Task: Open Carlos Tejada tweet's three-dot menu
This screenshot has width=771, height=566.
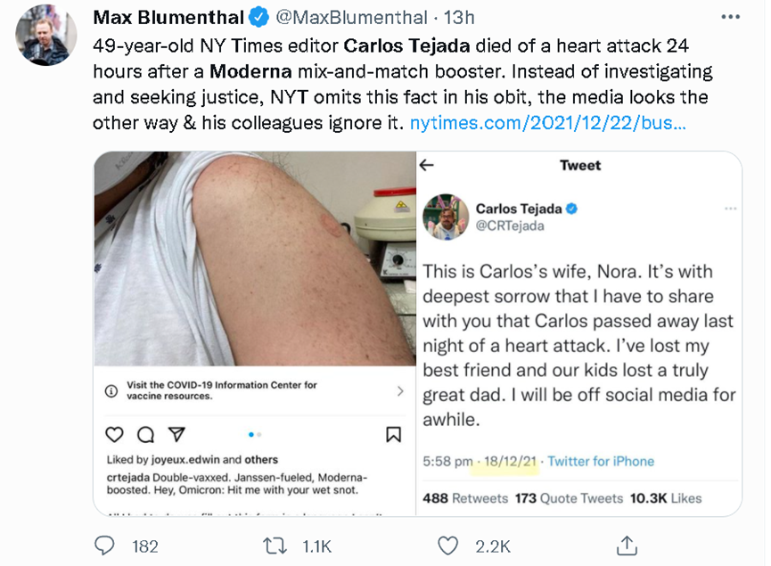Action: click(731, 209)
